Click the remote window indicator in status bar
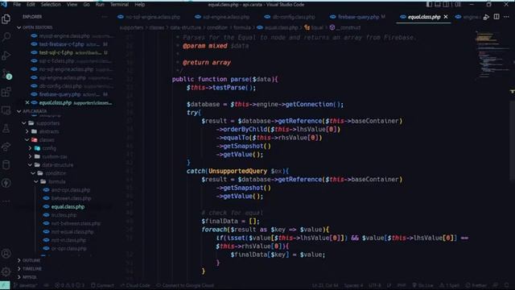 pos(5,285)
